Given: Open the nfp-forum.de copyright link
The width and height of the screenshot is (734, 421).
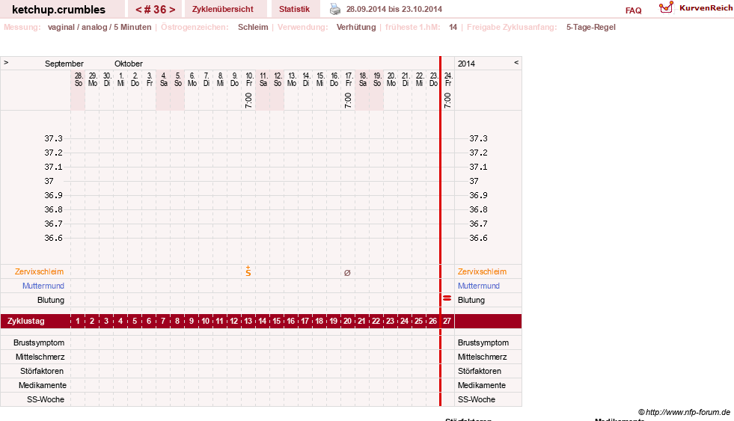Looking at the screenshot, I should pyautogui.click(x=685, y=412).
